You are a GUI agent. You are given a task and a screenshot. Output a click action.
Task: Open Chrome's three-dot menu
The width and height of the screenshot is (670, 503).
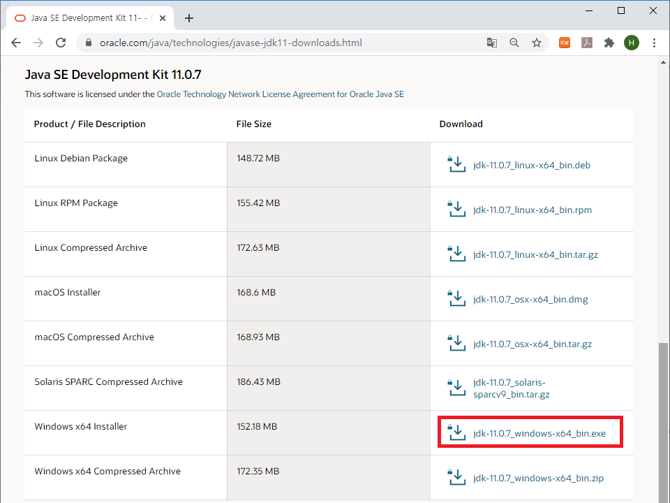pyautogui.click(x=654, y=43)
